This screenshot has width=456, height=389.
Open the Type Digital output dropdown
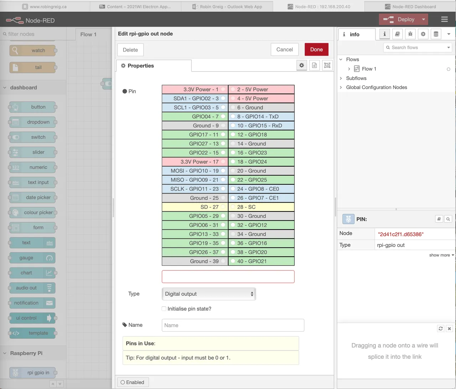[209, 294]
